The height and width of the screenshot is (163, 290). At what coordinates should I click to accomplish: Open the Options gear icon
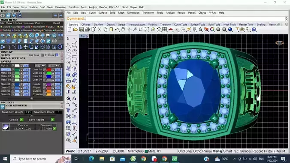coord(242,30)
